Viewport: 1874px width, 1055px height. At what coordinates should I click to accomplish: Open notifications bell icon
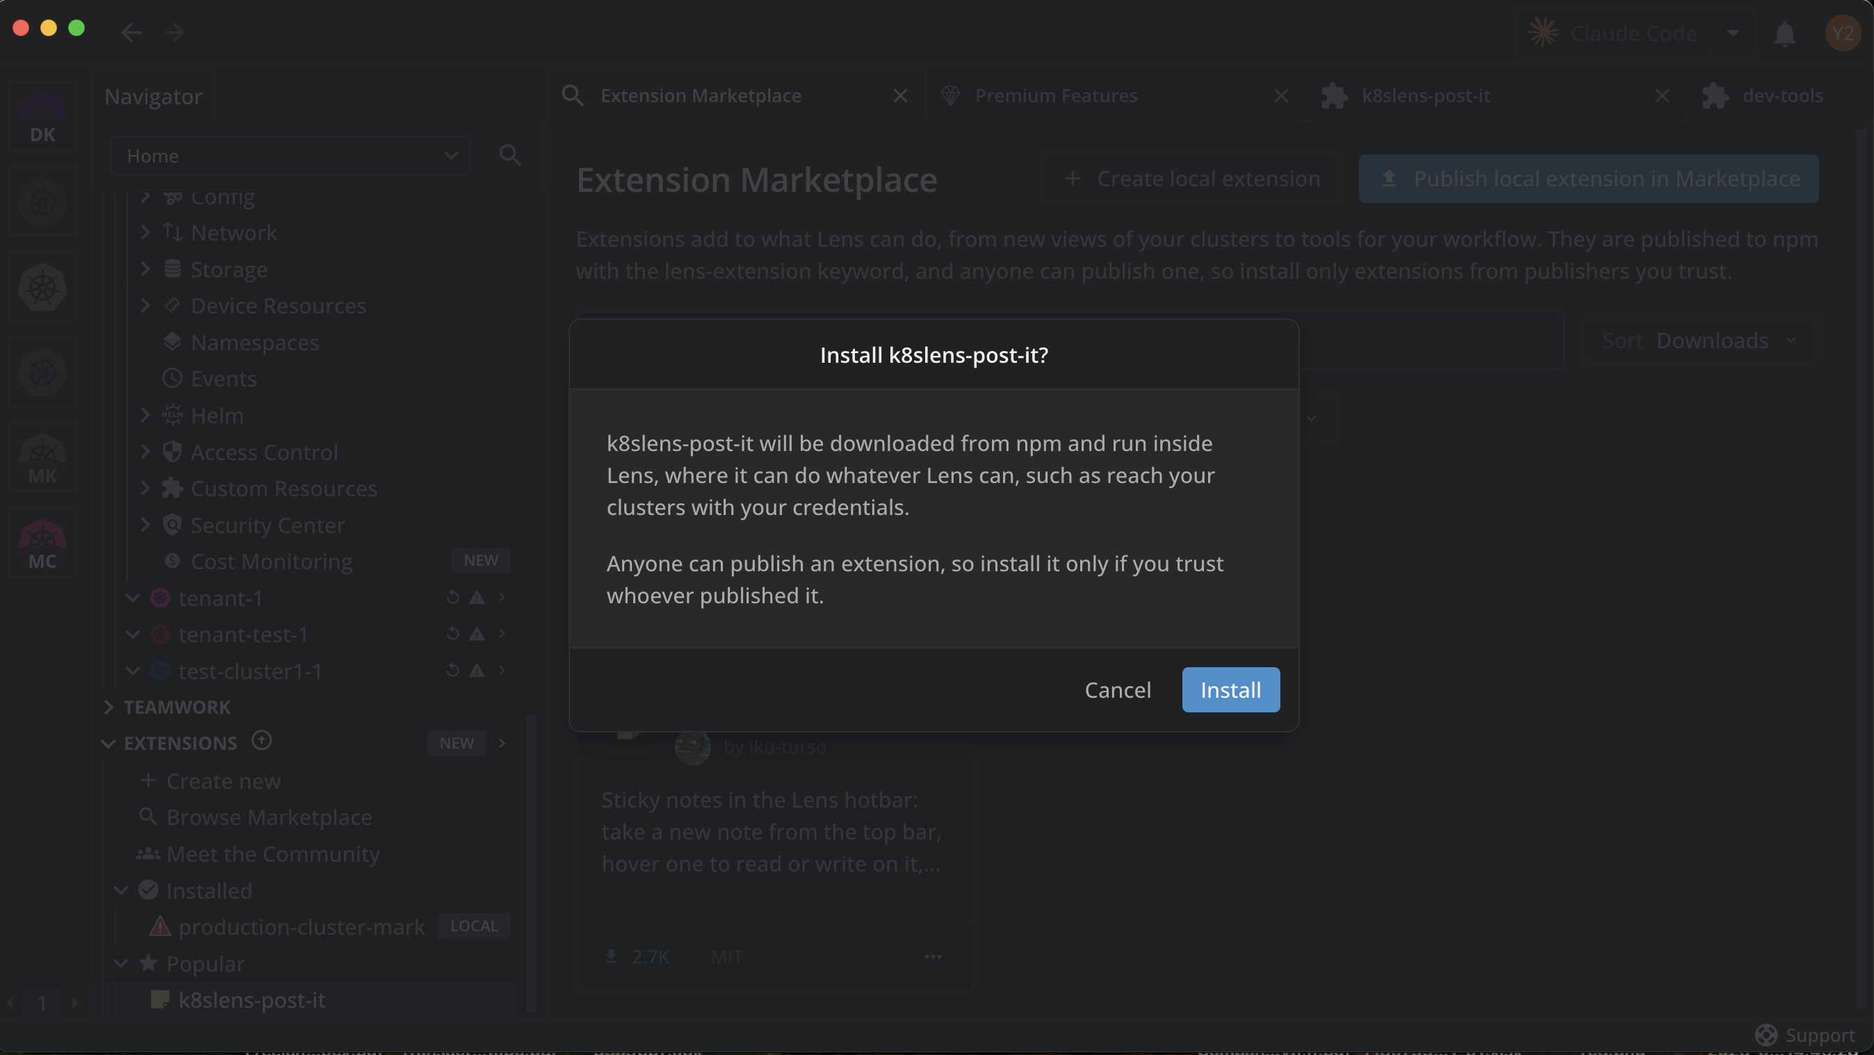[x=1784, y=33]
